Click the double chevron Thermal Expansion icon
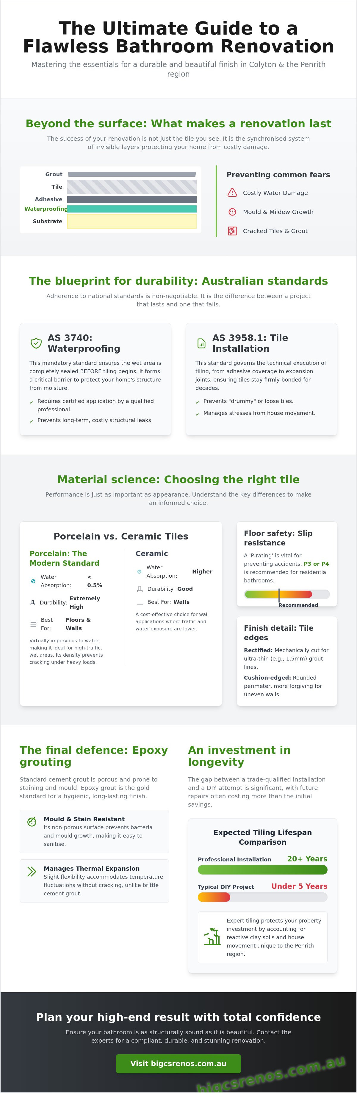The height and width of the screenshot is (1093, 357). pyautogui.click(x=32, y=872)
